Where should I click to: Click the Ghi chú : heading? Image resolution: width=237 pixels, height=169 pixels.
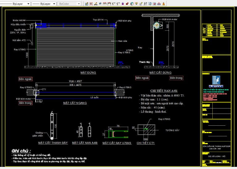click(21, 151)
